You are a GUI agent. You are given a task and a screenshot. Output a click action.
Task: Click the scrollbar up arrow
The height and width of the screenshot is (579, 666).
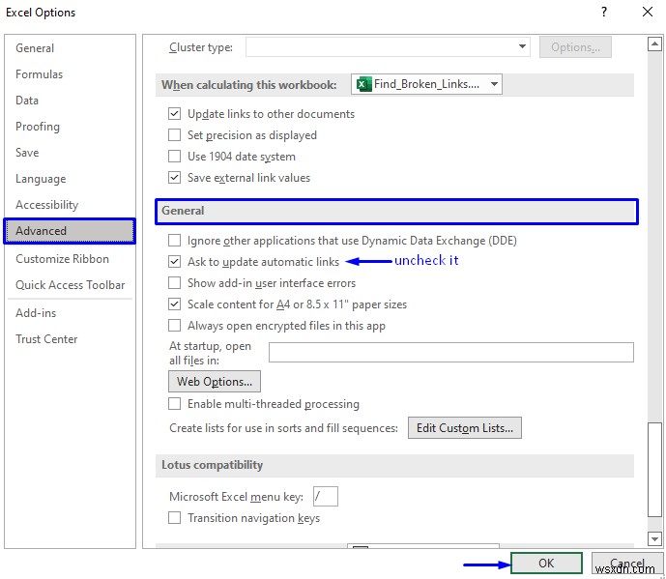(x=654, y=43)
